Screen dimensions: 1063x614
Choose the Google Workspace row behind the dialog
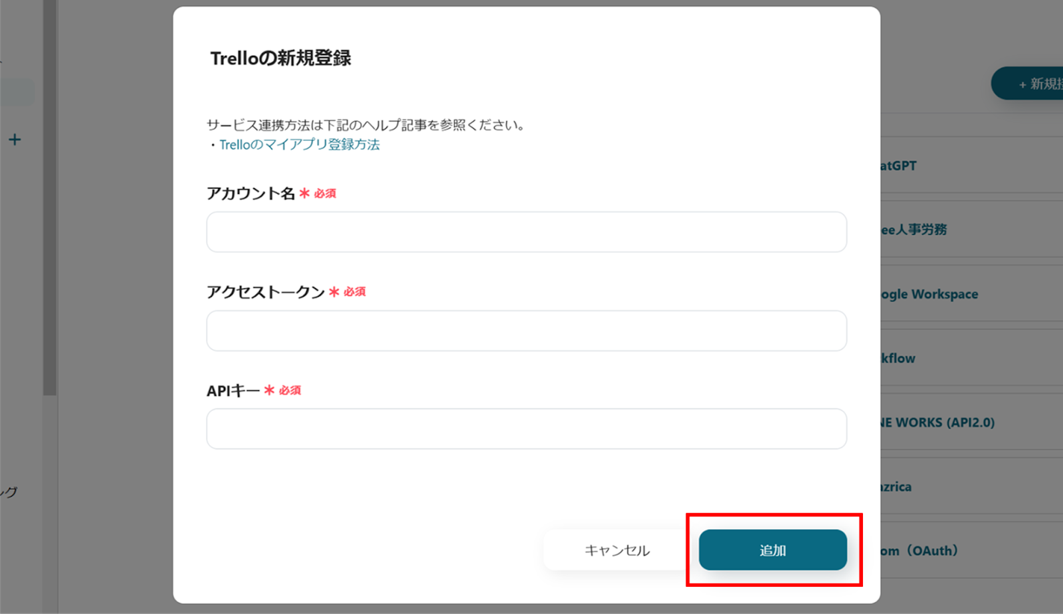971,294
